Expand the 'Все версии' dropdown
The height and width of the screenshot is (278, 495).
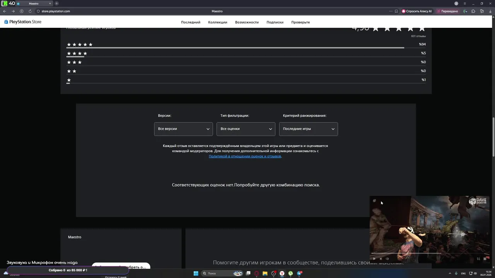(x=183, y=129)
